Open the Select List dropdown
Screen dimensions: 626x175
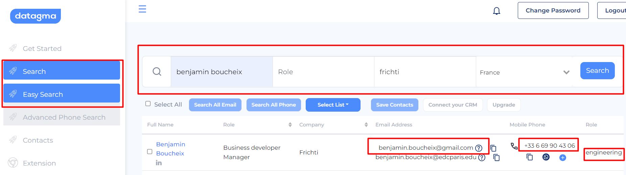pos(333,105)
